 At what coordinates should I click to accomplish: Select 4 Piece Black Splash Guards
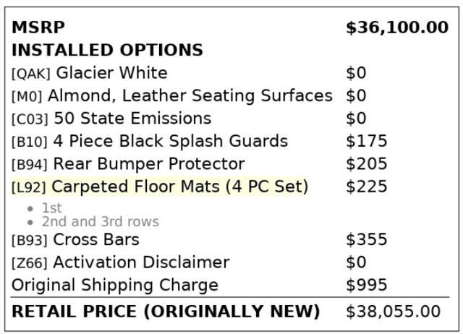(x=170, y=141)
